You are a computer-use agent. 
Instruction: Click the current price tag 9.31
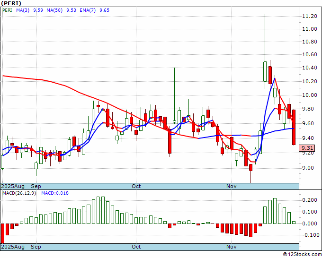coord(307,148)
